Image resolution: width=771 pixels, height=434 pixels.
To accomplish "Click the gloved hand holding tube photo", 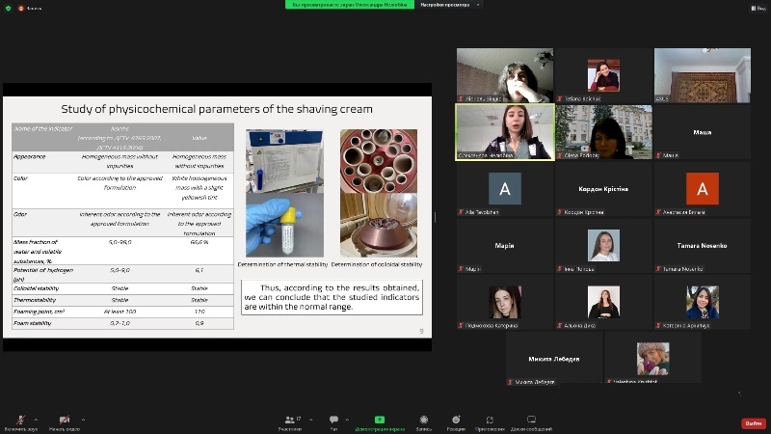I will pyautogui.click(x=284, y=225).
